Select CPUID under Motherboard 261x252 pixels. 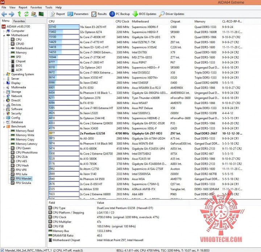point(18,44)
